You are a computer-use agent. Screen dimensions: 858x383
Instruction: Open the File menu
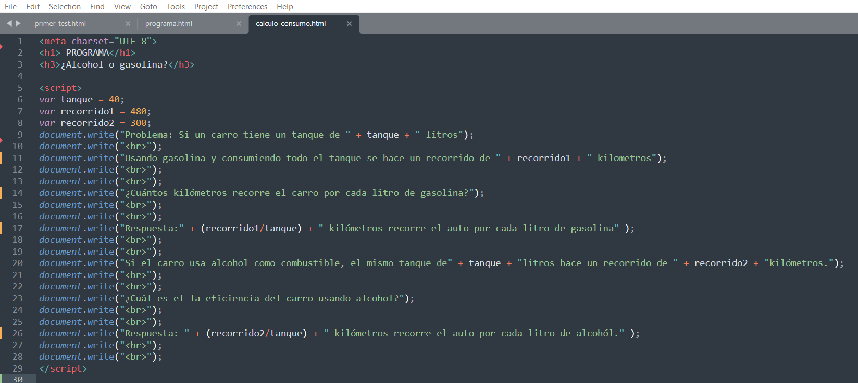point(10,7)
